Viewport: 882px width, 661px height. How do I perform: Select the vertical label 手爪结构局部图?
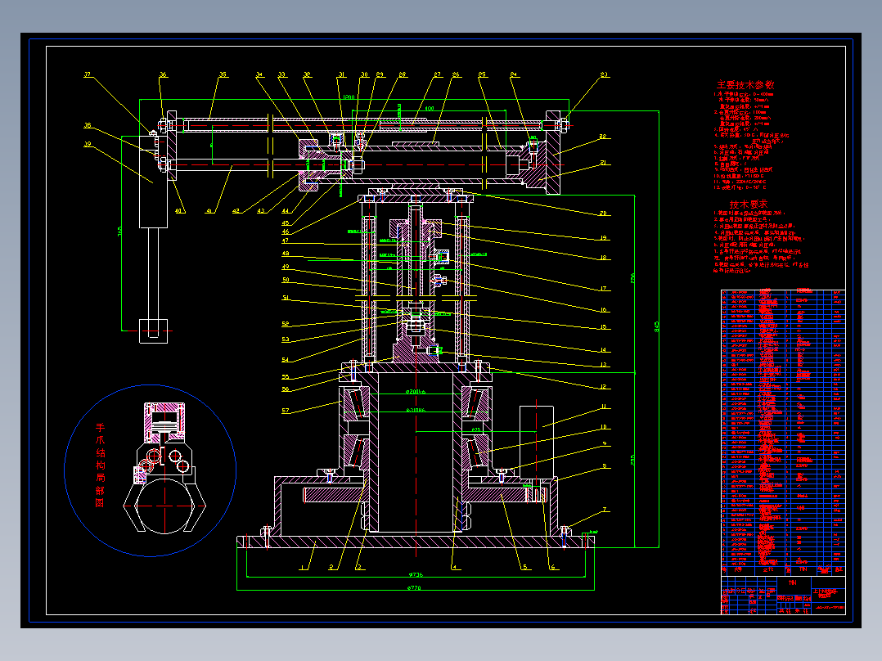coord(100,465)
